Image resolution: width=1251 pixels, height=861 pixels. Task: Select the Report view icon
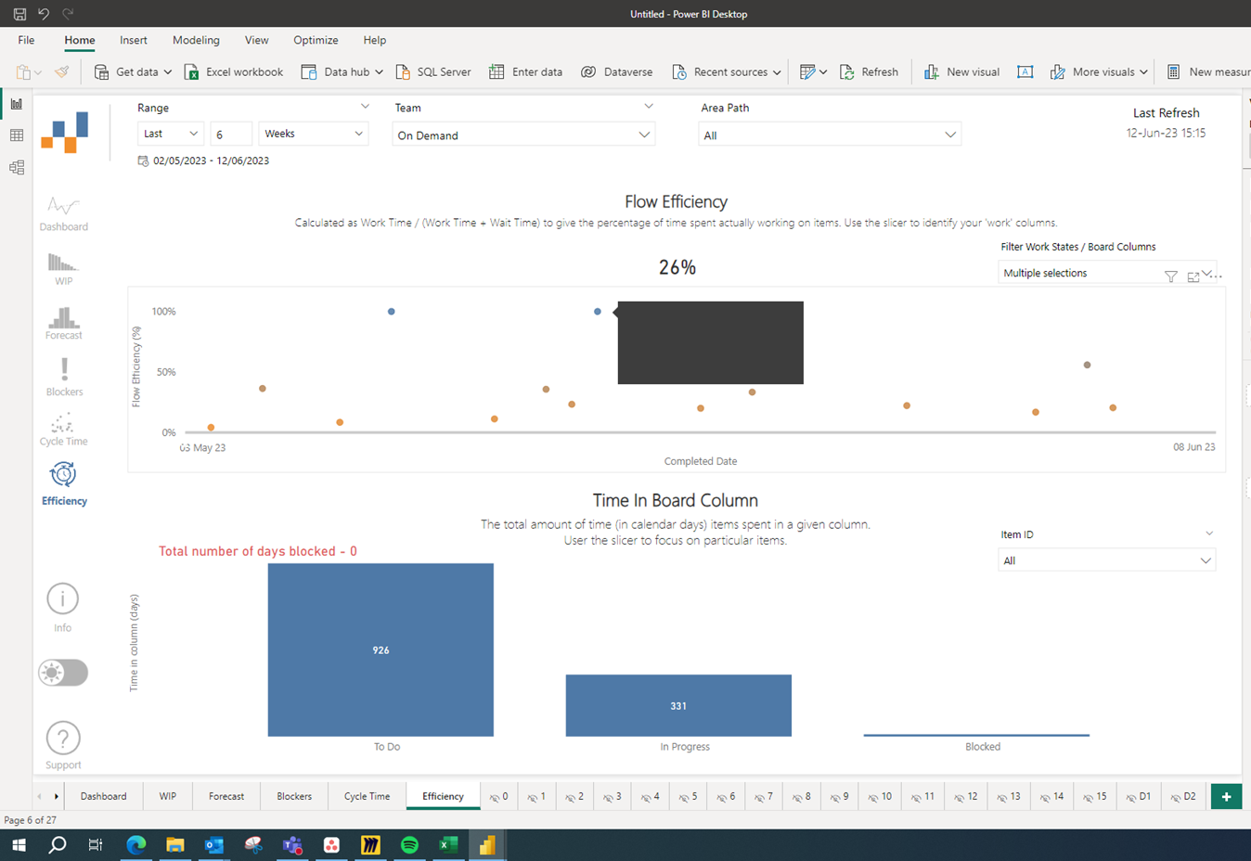pyautogui.click(x=16, y=103)
